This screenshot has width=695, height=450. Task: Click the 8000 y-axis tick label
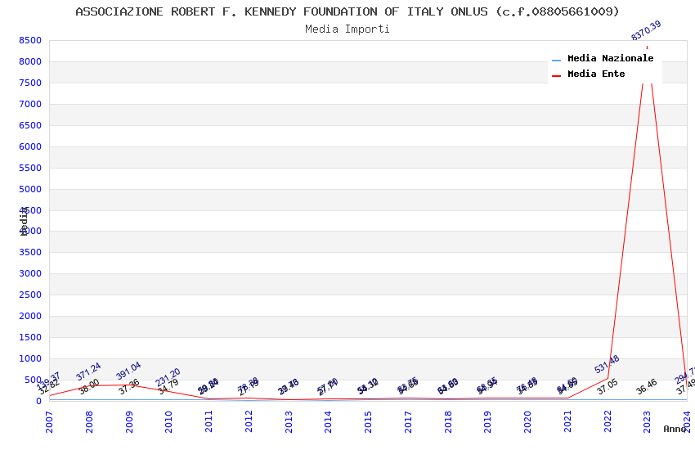pos(30,61)
